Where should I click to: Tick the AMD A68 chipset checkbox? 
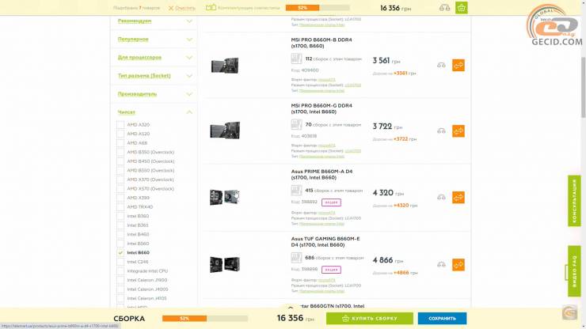[120, 143]
